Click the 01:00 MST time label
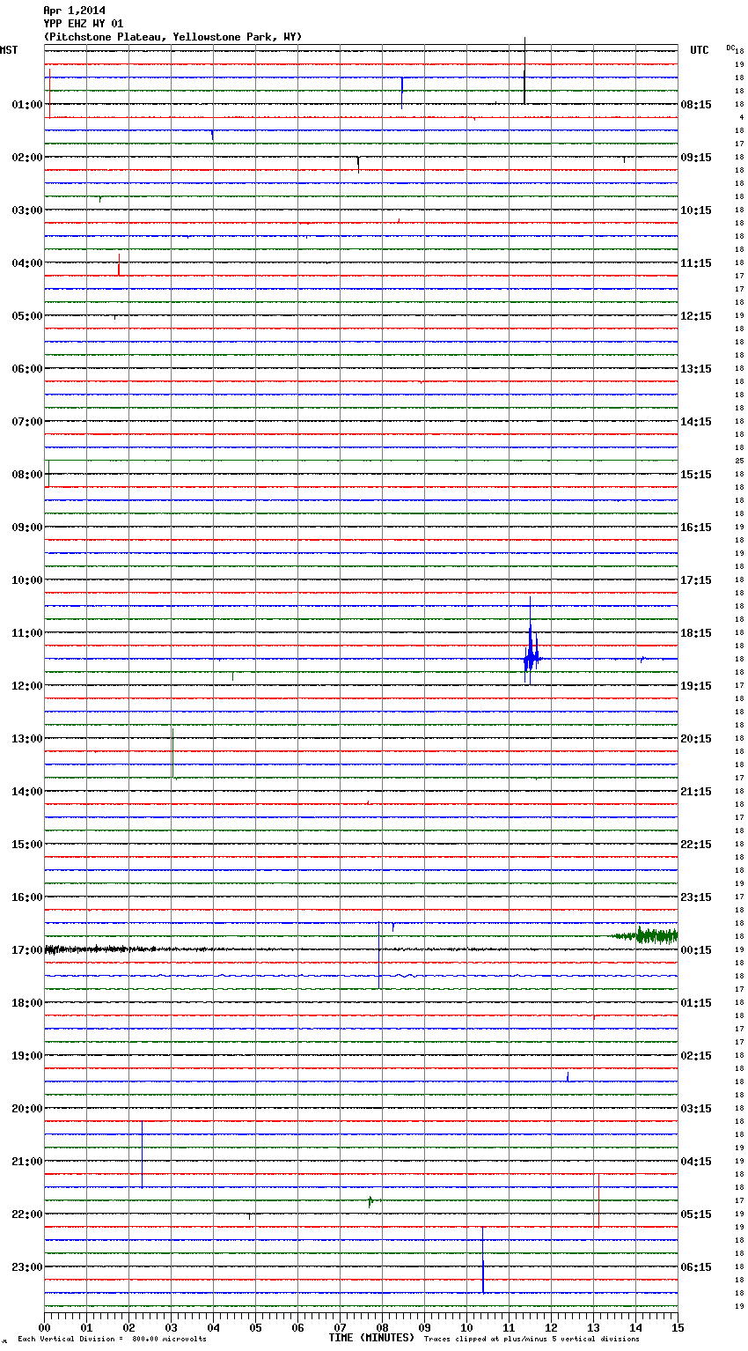748x1351 pixels. coord(27,104)
